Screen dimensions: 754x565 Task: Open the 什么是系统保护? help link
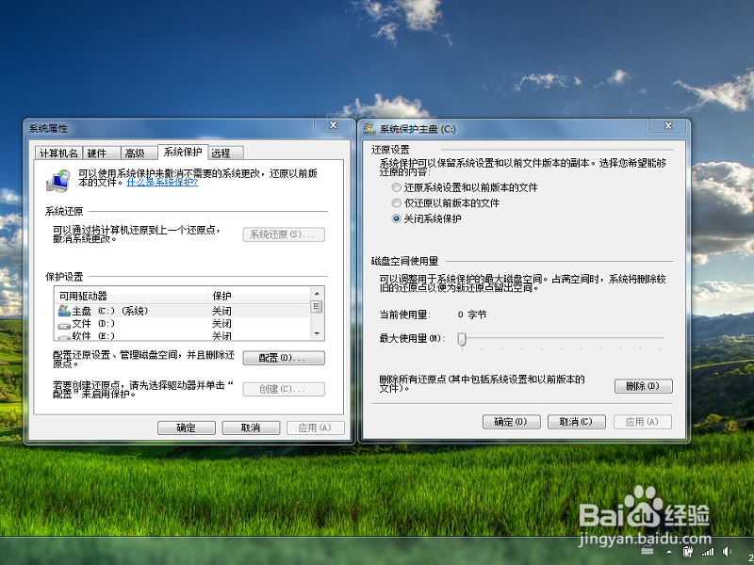(x=162, y=183)
